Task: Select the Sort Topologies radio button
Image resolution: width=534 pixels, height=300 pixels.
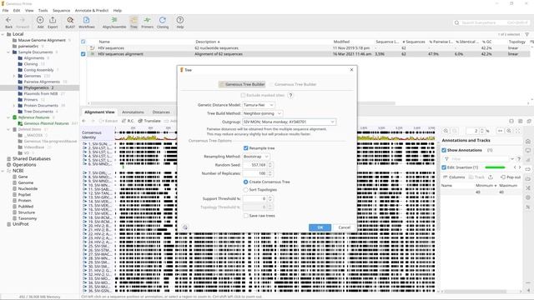Action: [245, 190]
